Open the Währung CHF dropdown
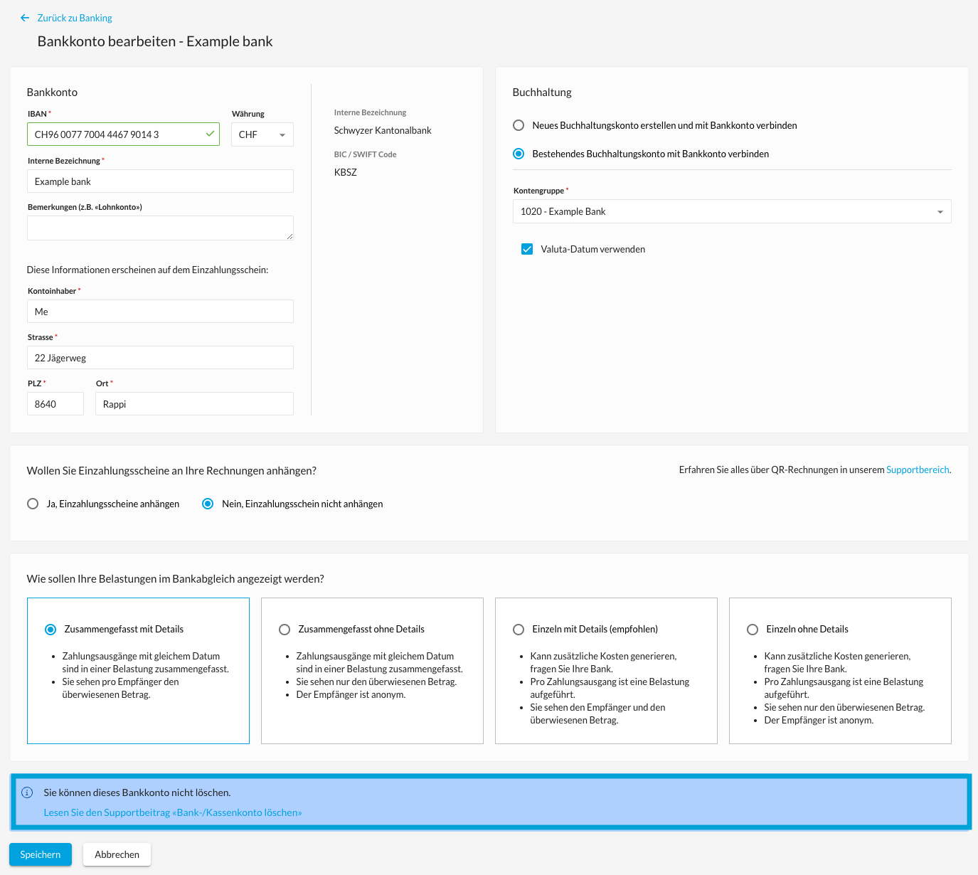 point(262,134)
